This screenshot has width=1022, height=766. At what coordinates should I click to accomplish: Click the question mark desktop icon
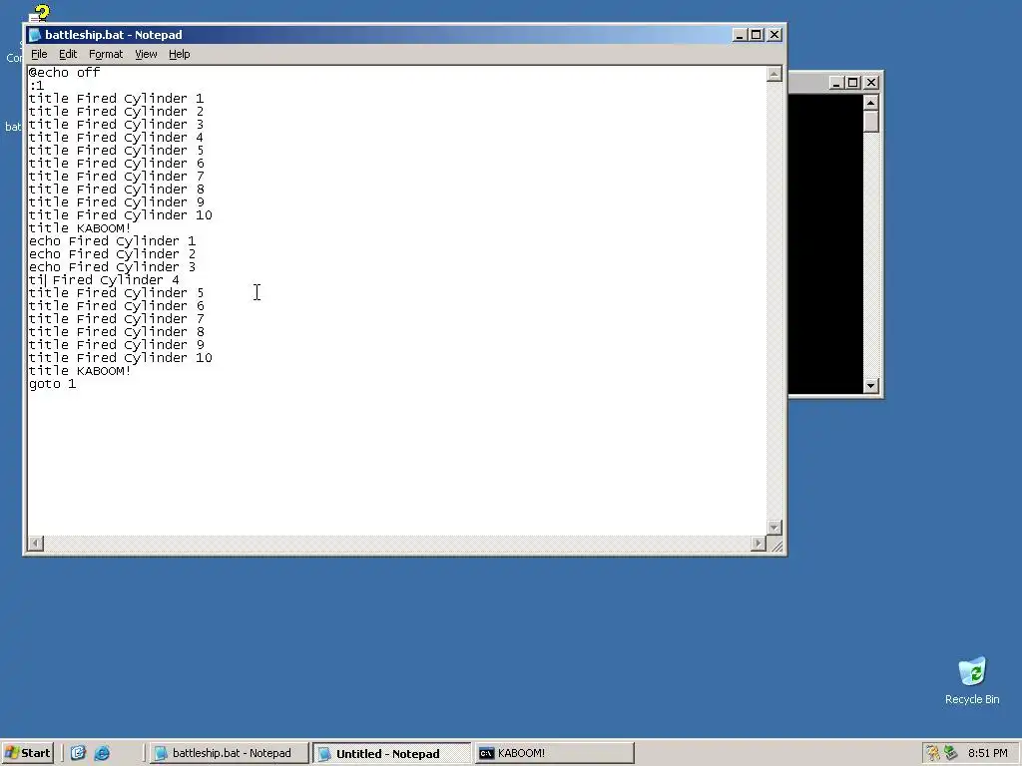39,13
